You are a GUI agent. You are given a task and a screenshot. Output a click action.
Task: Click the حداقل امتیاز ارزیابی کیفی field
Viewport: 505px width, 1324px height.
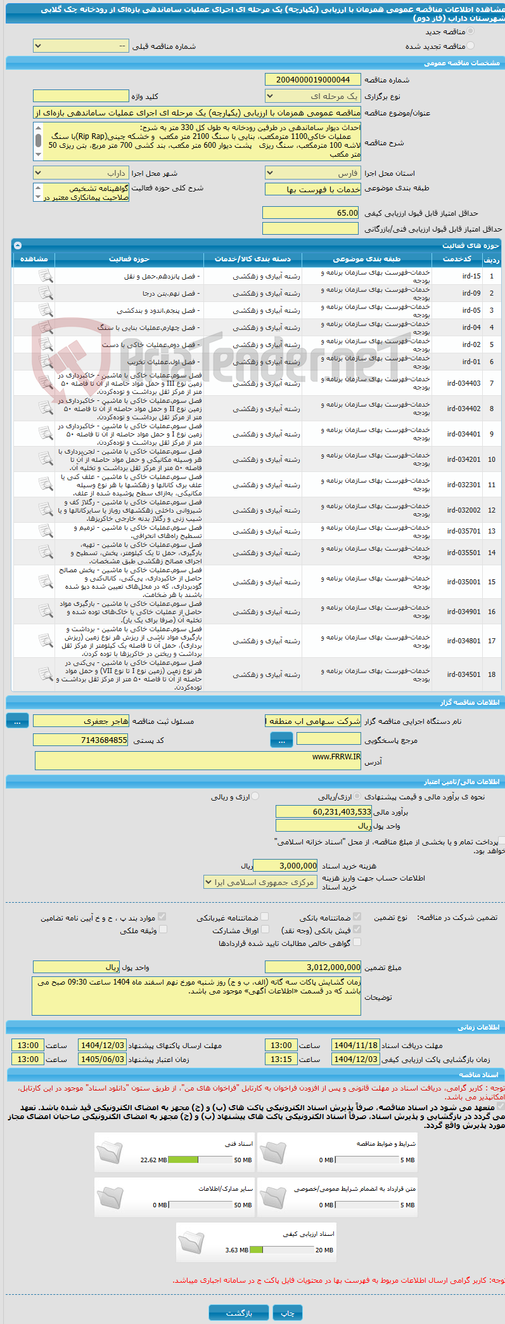point(311,213)
